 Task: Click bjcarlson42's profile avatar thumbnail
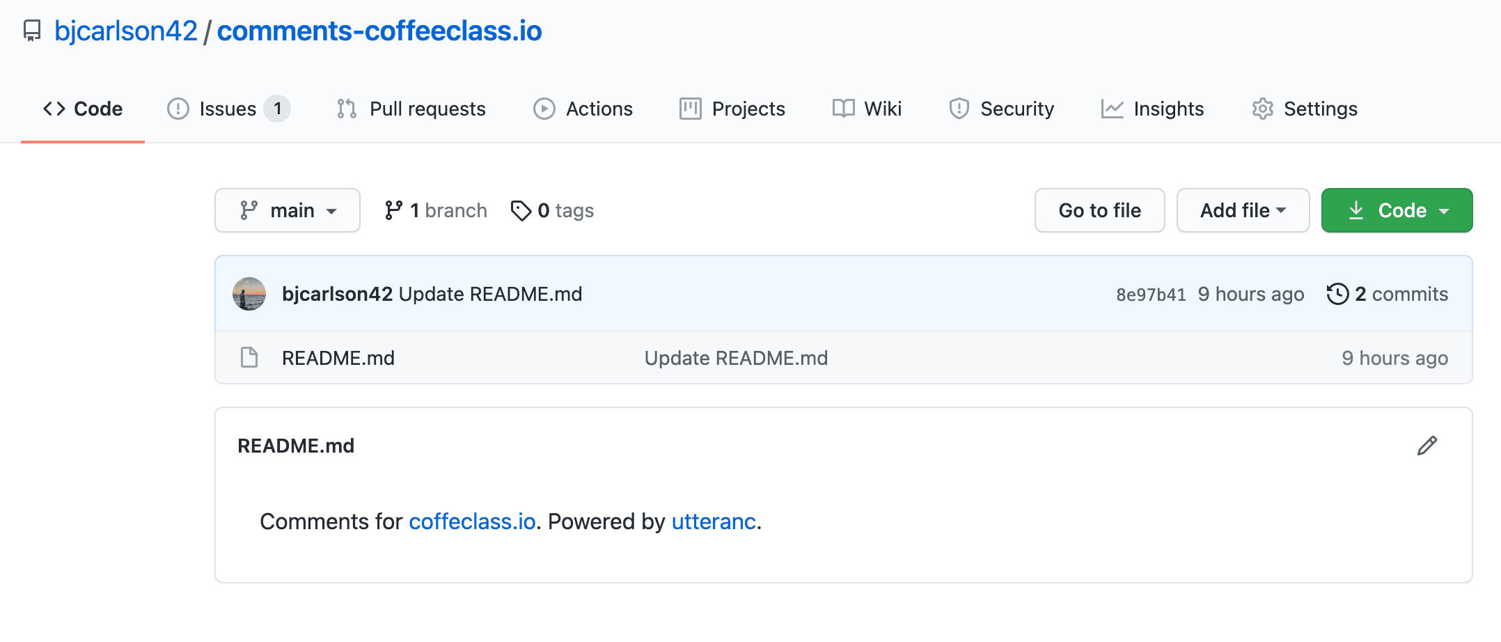pyautogui.click(x=249, y=294)
